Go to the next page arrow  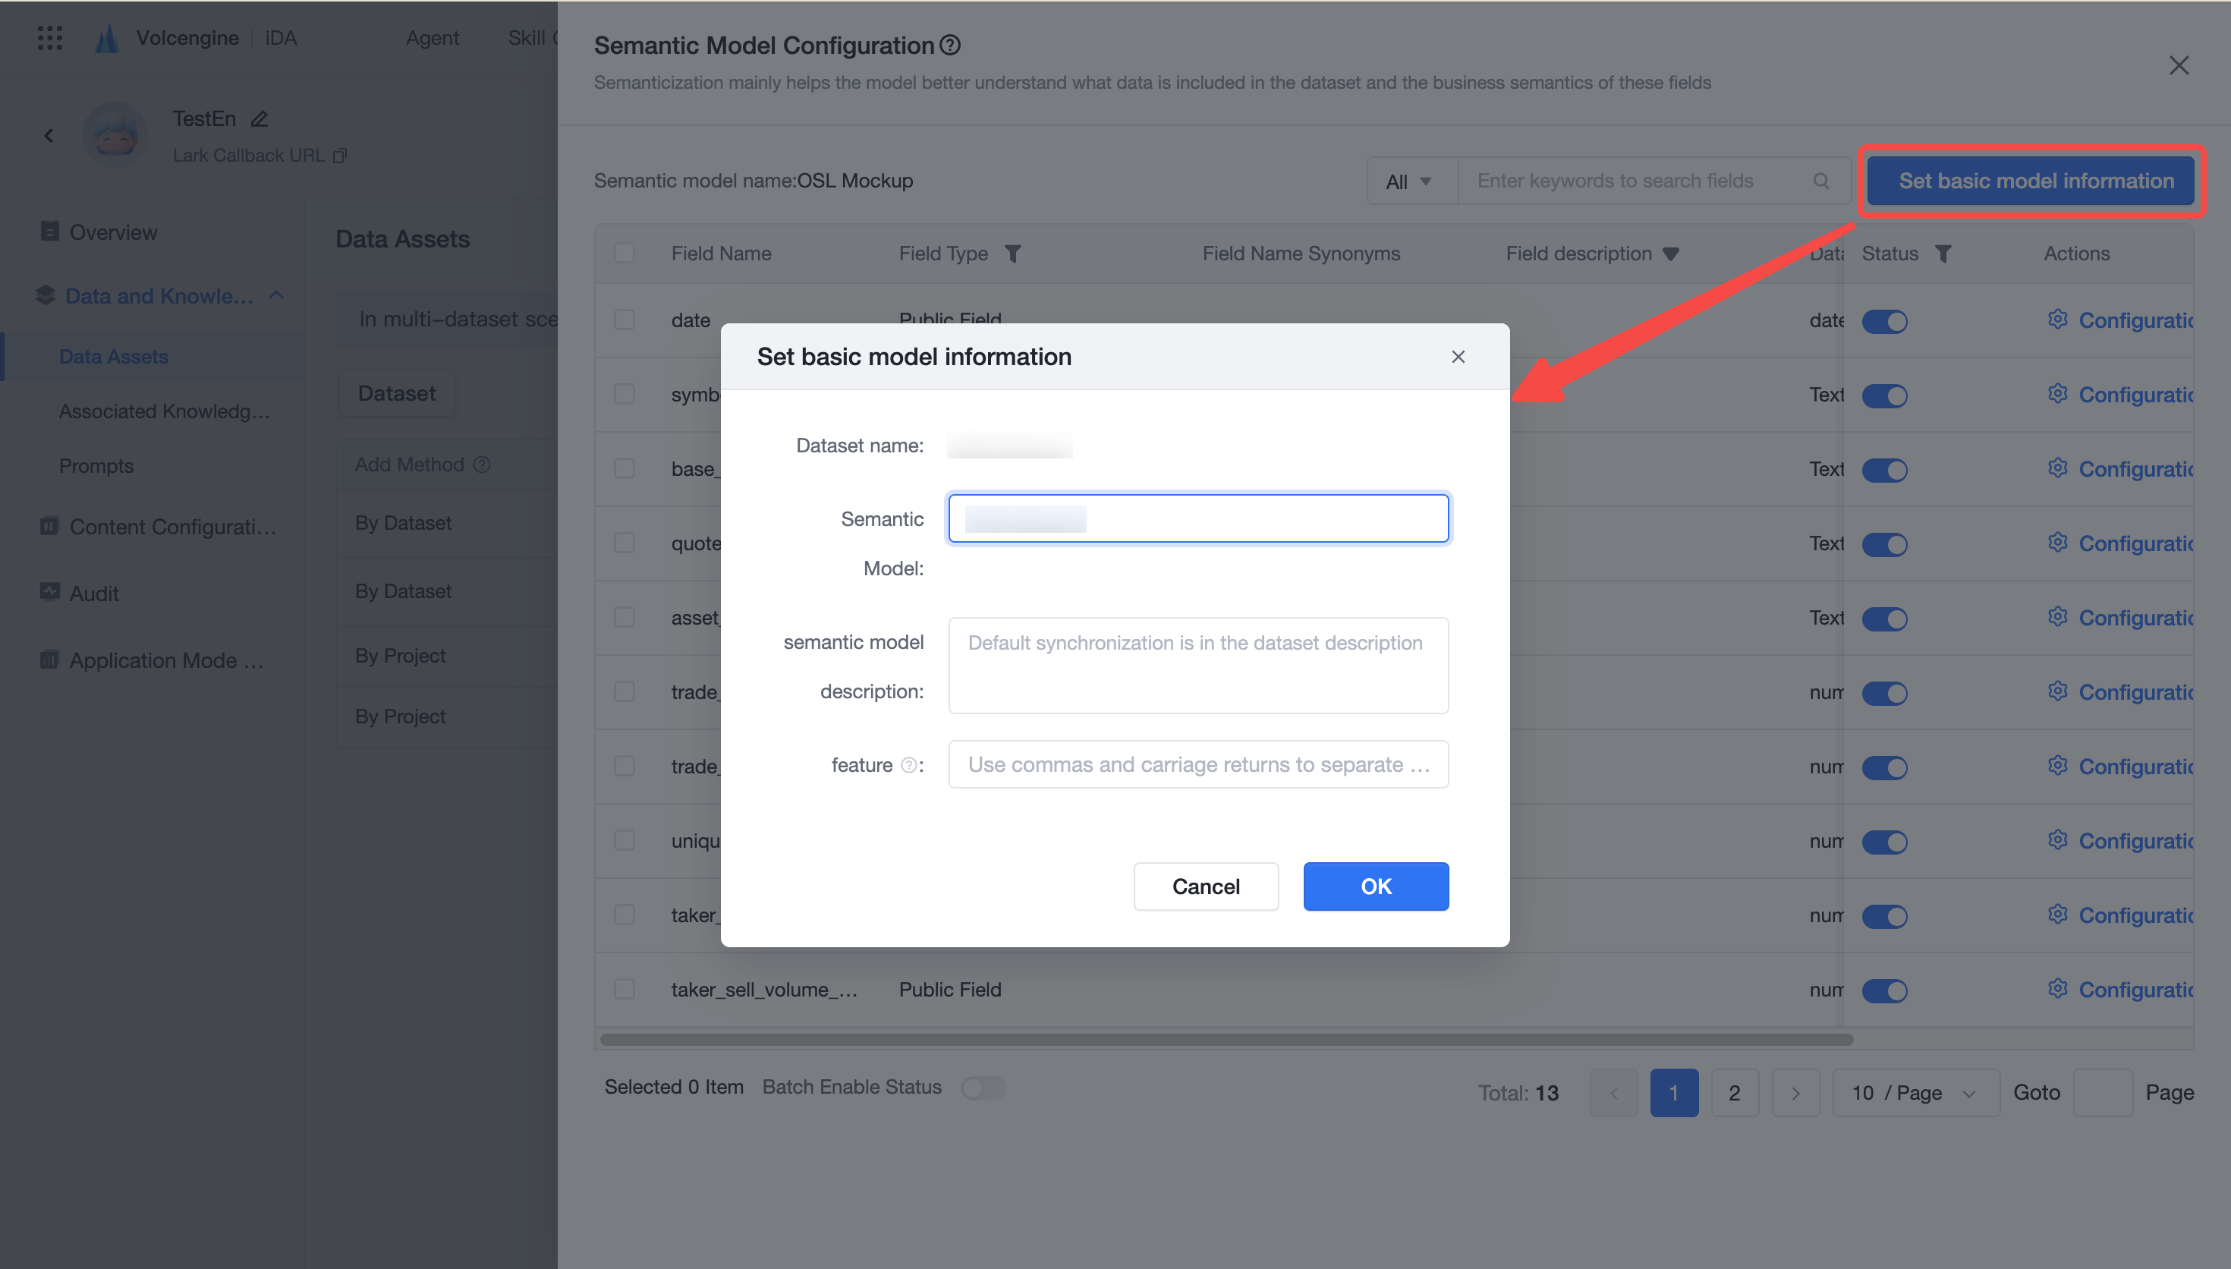tap(1795, 1093)
